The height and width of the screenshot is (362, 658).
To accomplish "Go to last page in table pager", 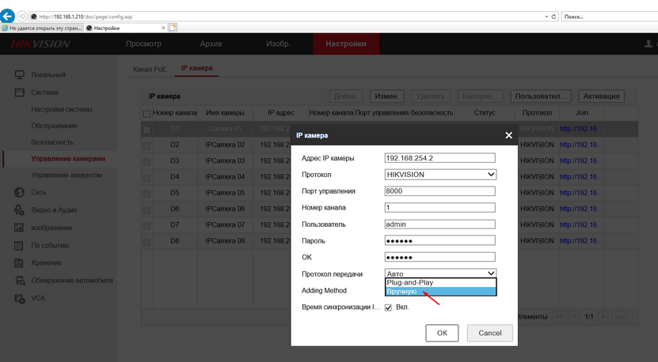I will (x=619, y=317).
